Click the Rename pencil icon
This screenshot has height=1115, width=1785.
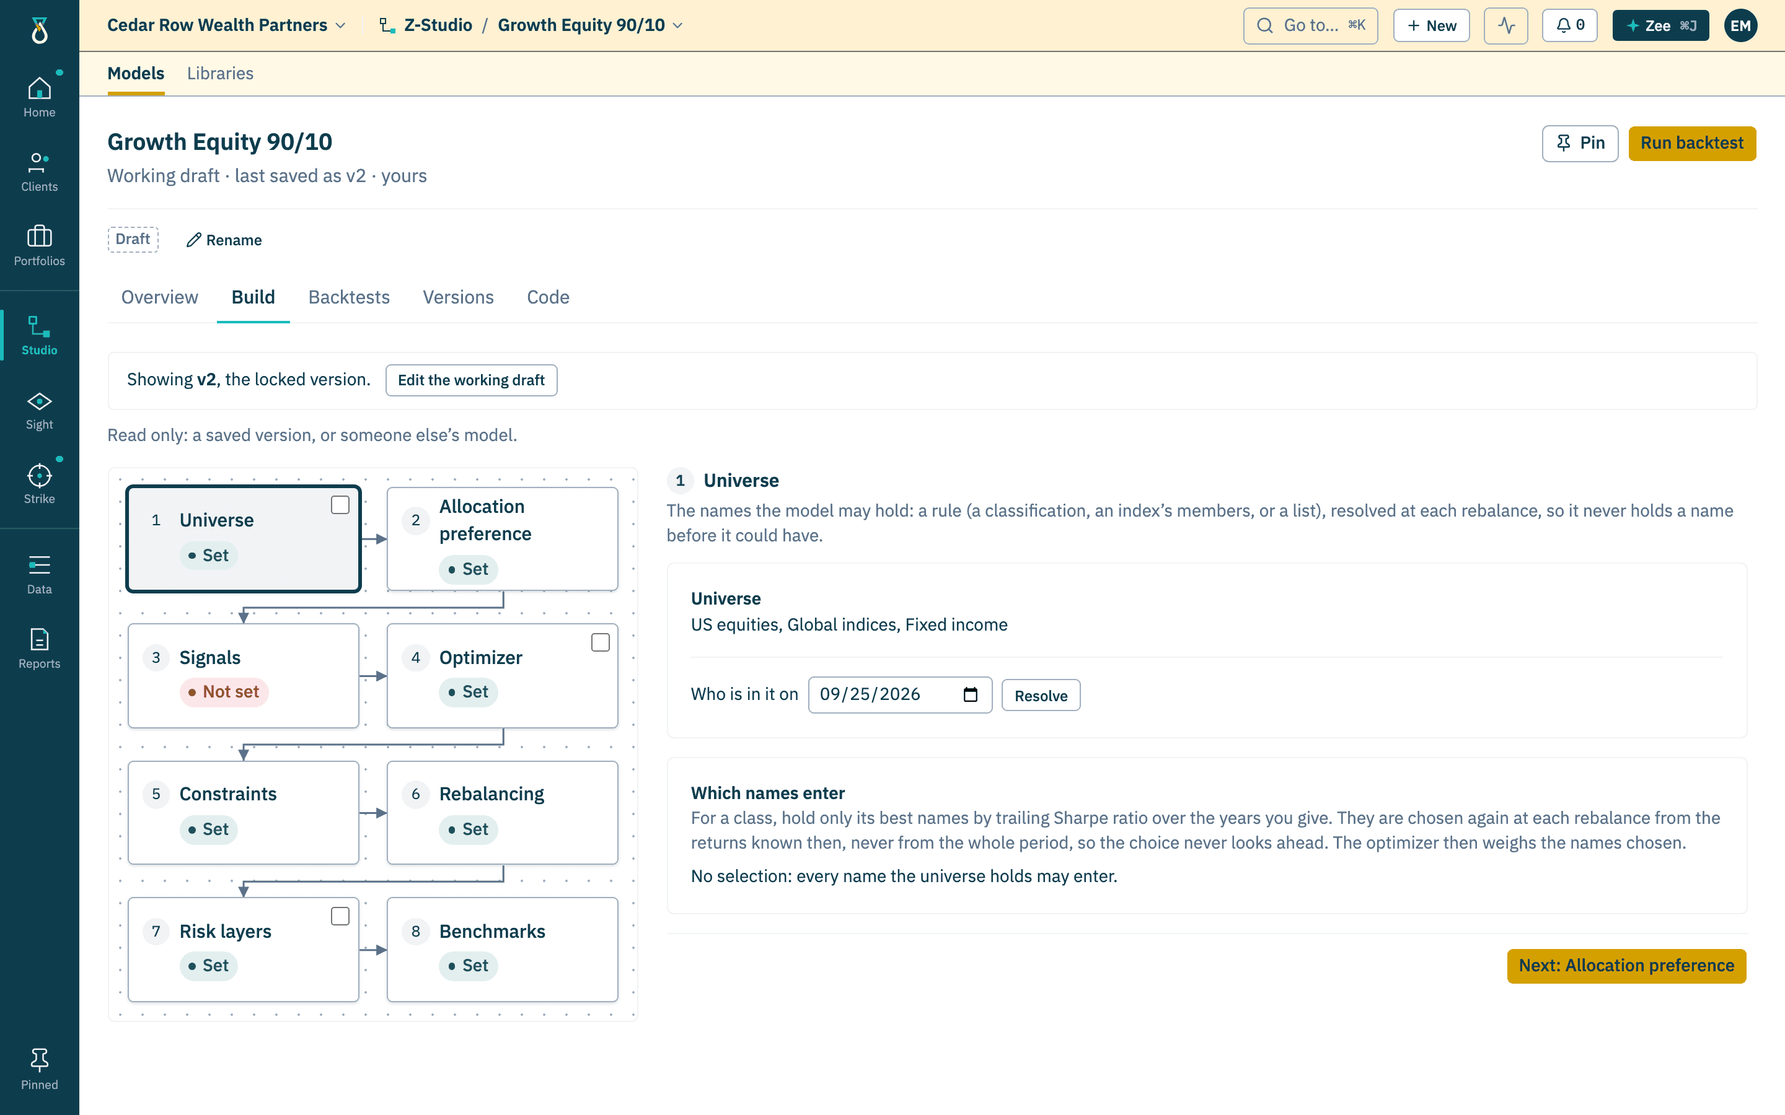pyautogui.click(x=194, y=240)
